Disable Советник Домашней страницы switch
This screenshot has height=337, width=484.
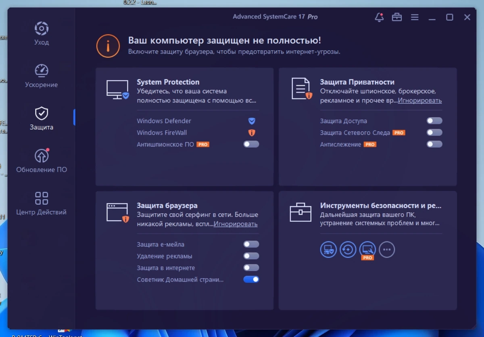pos(251,279)
